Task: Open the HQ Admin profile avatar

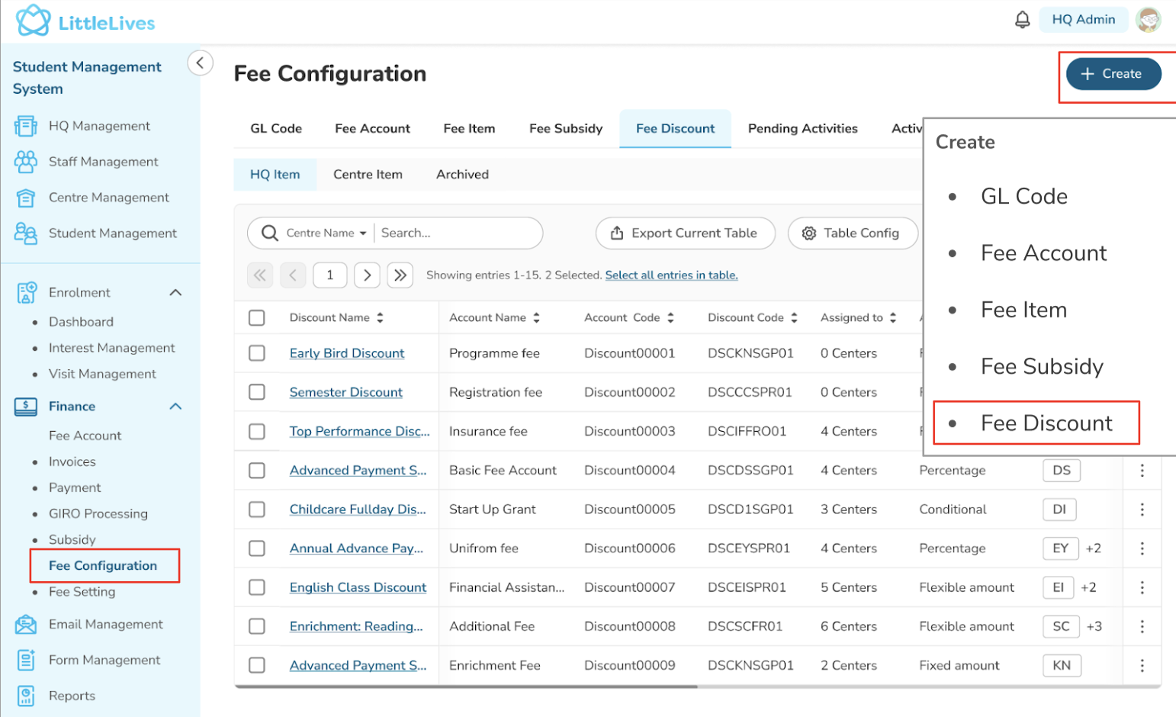Action: point(1148,20)
